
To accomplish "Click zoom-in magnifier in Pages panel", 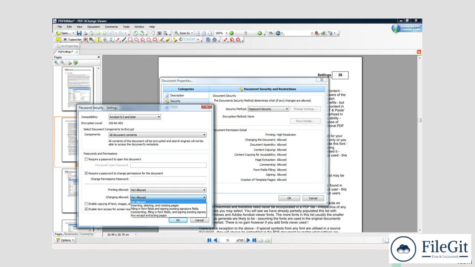I will [x=56, y=63].
